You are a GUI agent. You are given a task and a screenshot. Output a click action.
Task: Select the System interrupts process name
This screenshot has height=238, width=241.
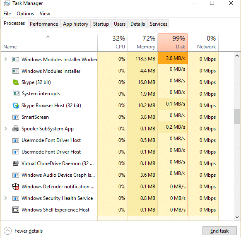(x=41, y=94)
